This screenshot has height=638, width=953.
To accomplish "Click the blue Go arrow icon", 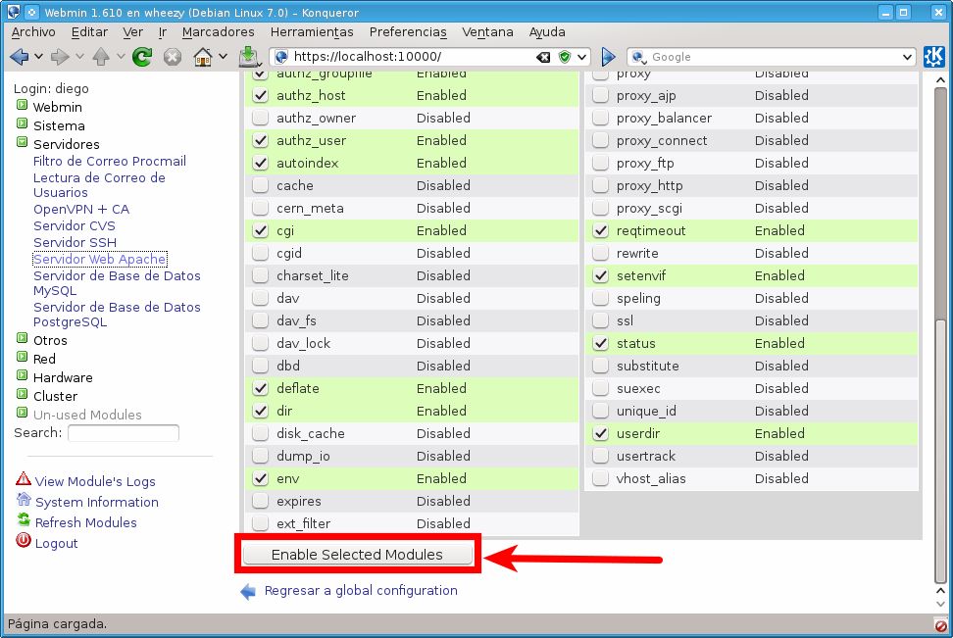I will [606, 57].
